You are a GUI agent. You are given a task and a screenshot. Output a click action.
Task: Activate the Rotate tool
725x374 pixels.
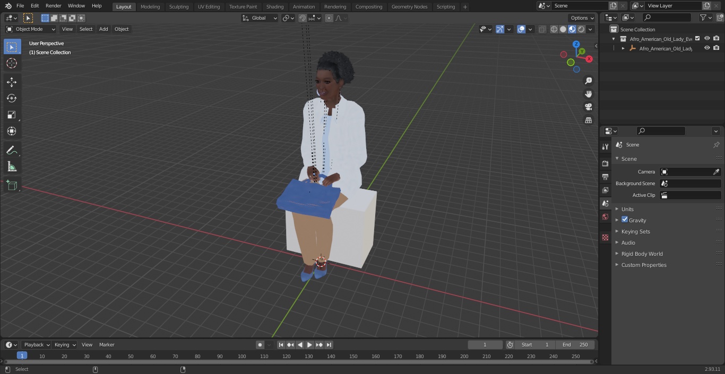12,98
